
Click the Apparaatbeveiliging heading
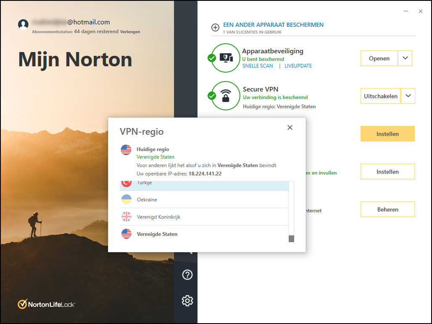pos(272,51)
